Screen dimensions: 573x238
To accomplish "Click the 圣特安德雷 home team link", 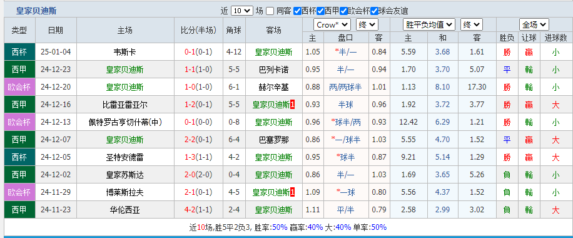I will pos(125,157).
